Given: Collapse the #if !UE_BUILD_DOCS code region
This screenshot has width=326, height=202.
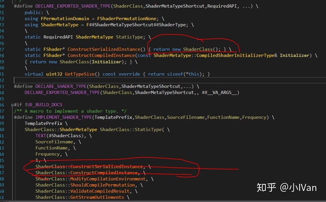Looking at the screenshot, I should coord(12,105).
